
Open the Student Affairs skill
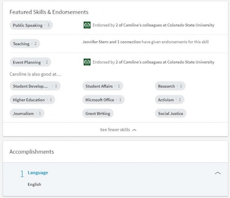[x=102, y=86]
